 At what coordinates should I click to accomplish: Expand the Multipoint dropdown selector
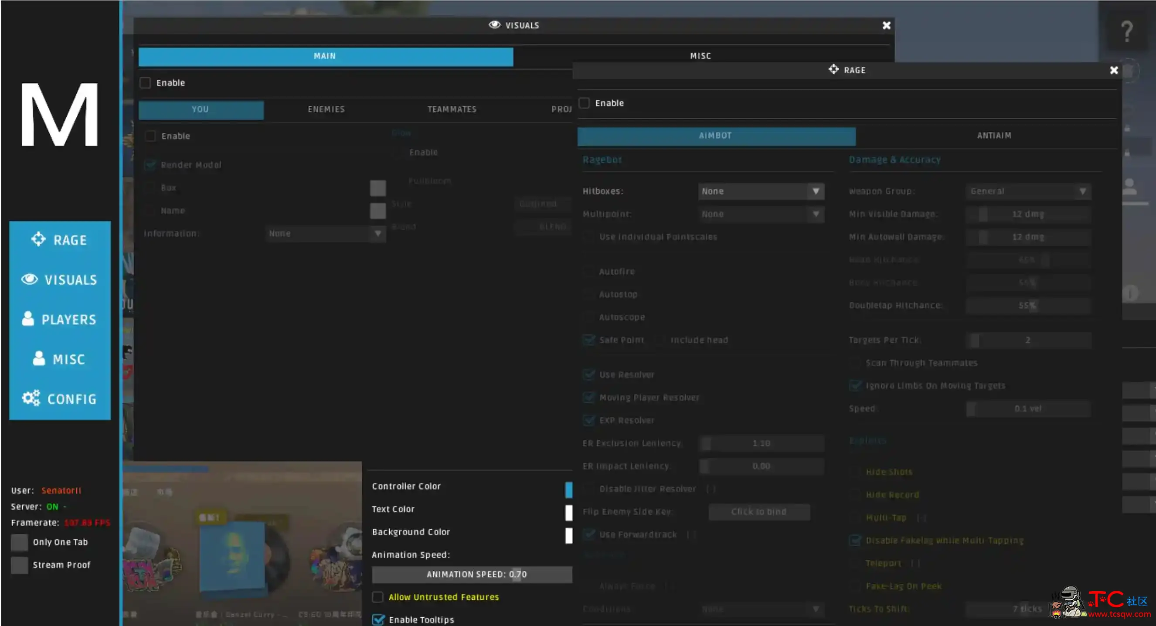tap(815, 214)
